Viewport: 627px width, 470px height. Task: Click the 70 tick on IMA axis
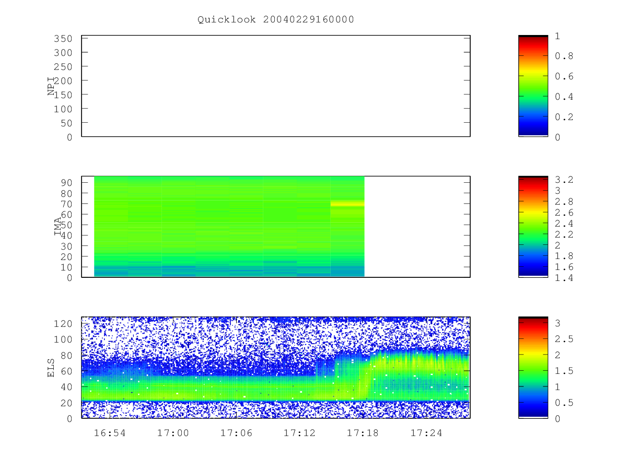click(66, 203)
